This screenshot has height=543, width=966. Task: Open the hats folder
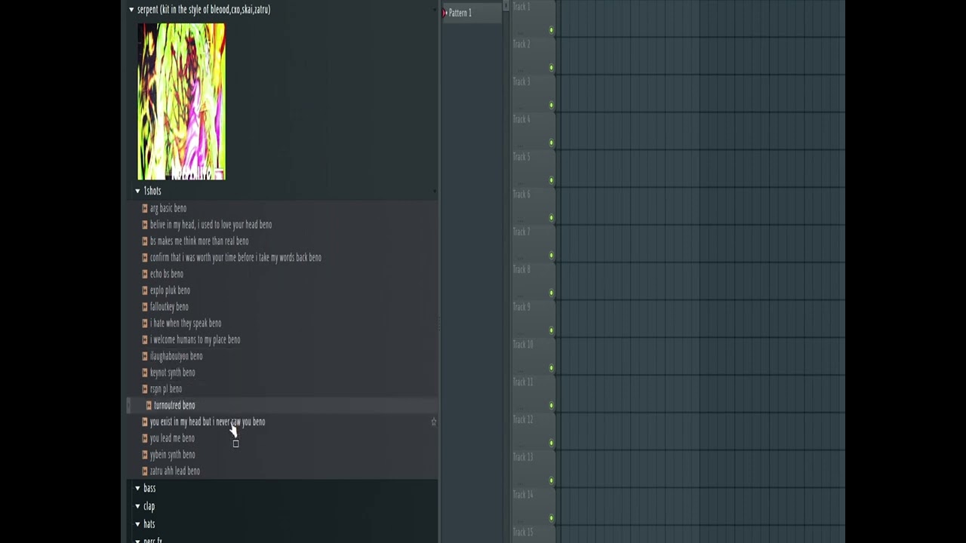pos(149,524)
